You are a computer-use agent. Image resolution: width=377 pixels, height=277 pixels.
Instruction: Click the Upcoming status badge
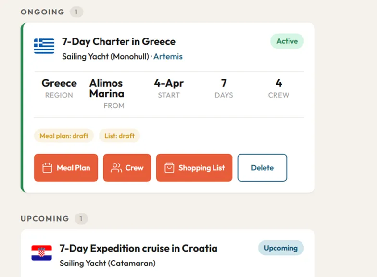(x=281, y=248)
